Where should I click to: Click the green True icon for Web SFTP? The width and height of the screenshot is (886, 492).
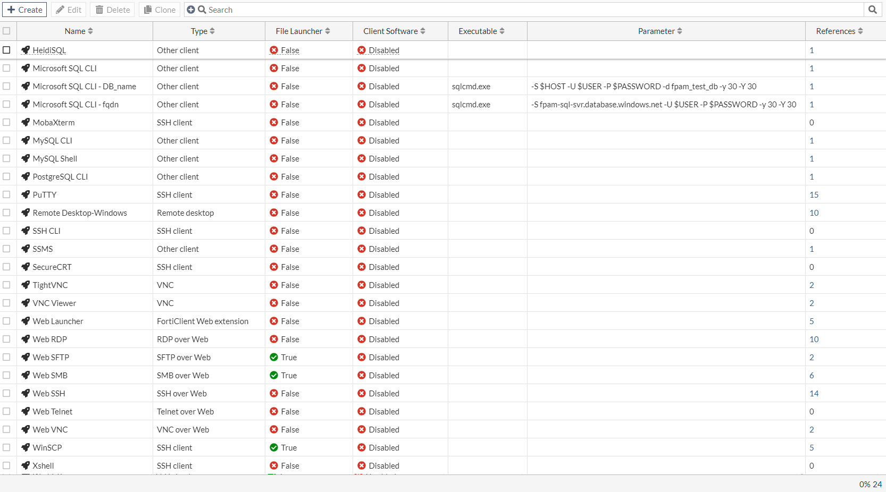[275, 357]
